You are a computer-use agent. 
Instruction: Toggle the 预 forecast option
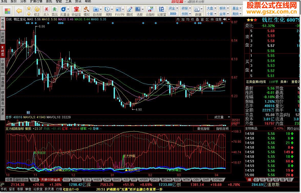point(212,19)
